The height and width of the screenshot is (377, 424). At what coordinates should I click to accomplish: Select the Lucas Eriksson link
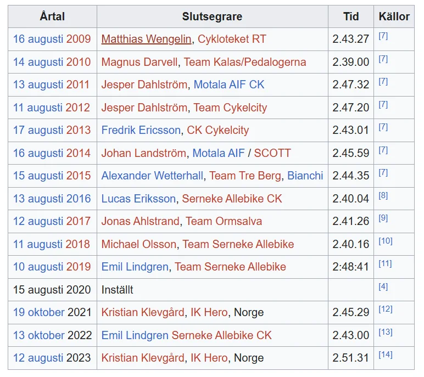pyautogui.click(x=138, y=199)
